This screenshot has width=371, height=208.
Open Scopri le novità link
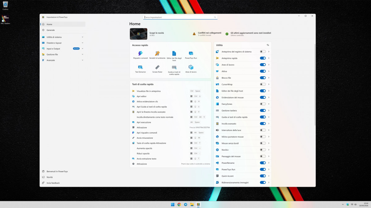tap(157, 33)
